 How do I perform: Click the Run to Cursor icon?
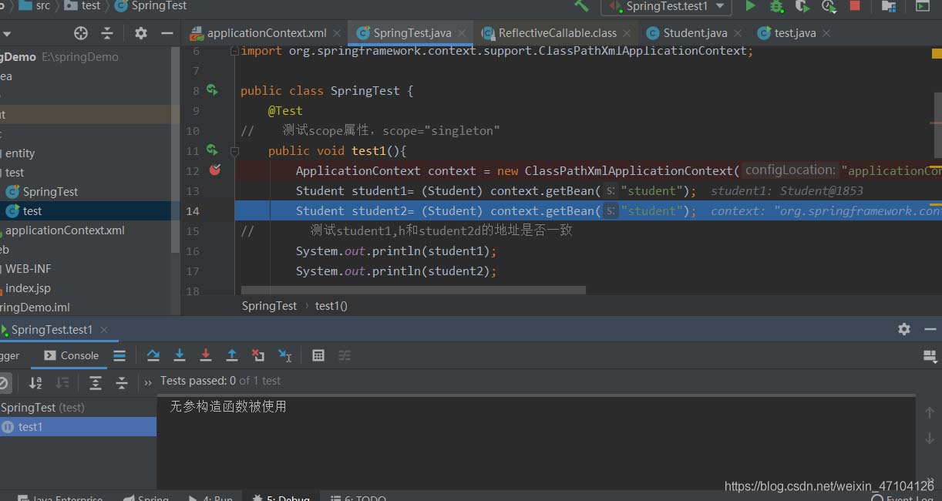pyautogui.click(x=285, y=355)
